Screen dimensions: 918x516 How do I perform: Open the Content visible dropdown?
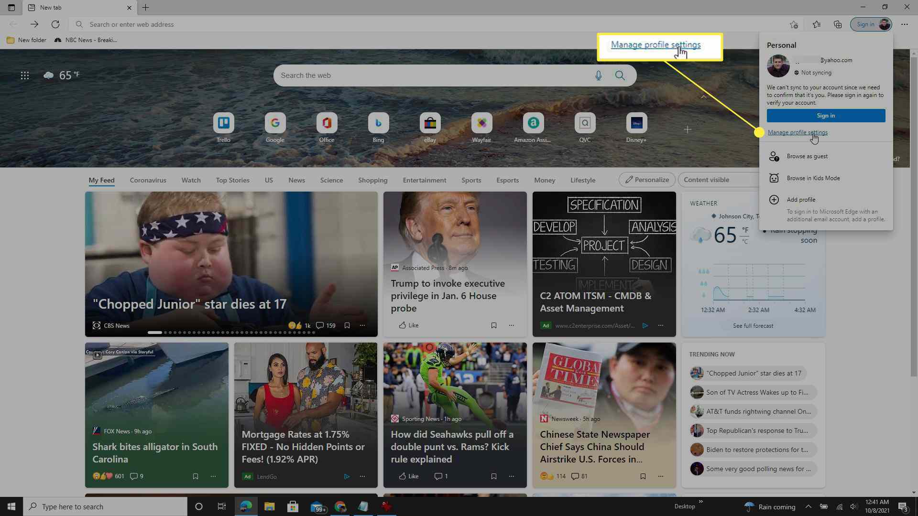coord(718,180)
